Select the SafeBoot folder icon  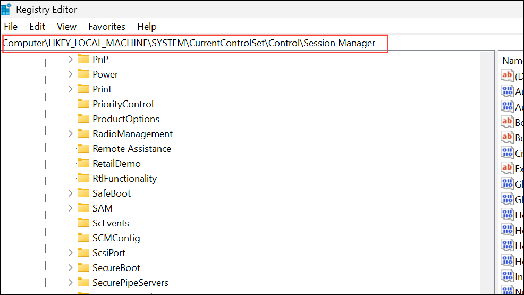(83, 193)
